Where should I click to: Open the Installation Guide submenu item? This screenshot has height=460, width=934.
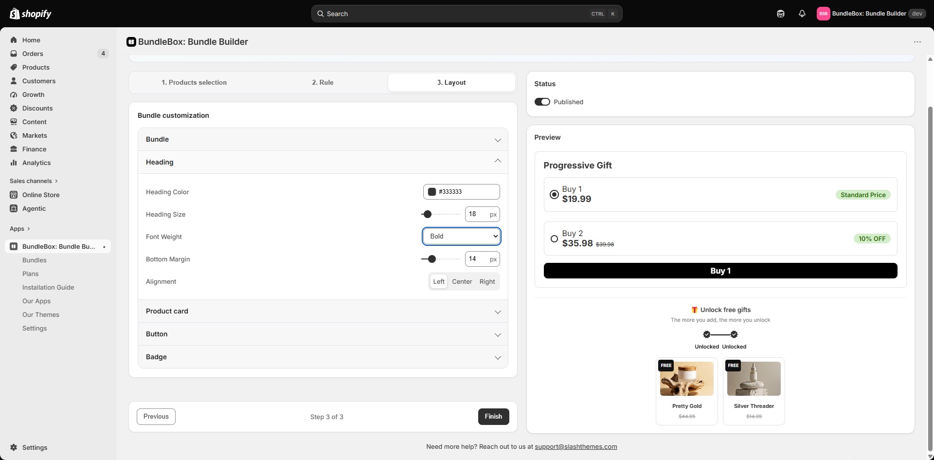point(48,287)
